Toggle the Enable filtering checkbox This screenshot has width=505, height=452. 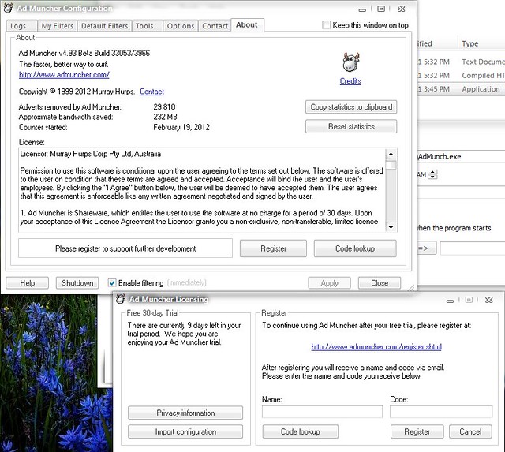tap(112, 283)
